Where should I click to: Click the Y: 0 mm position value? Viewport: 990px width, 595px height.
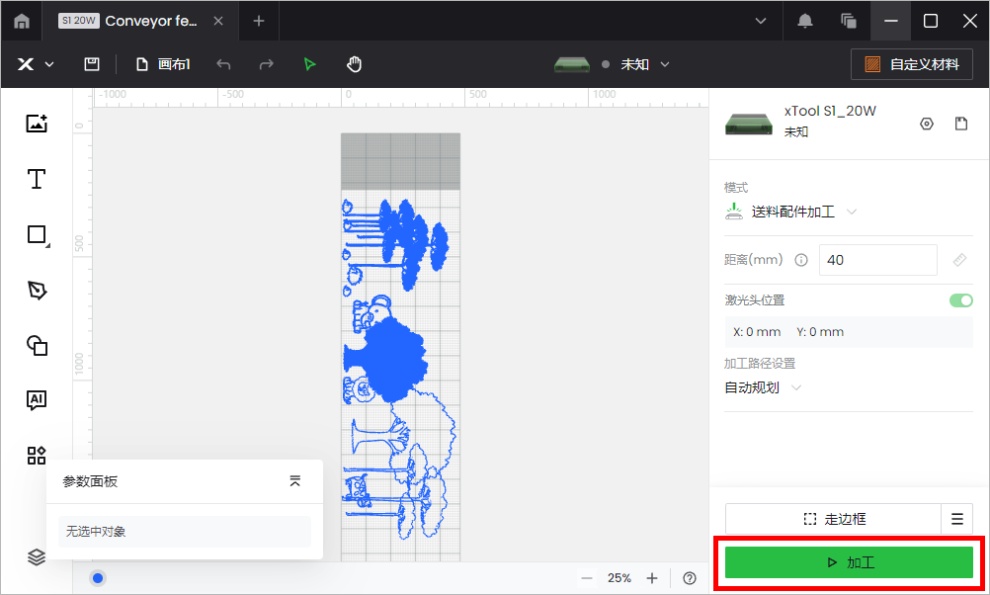coord(820,332)
